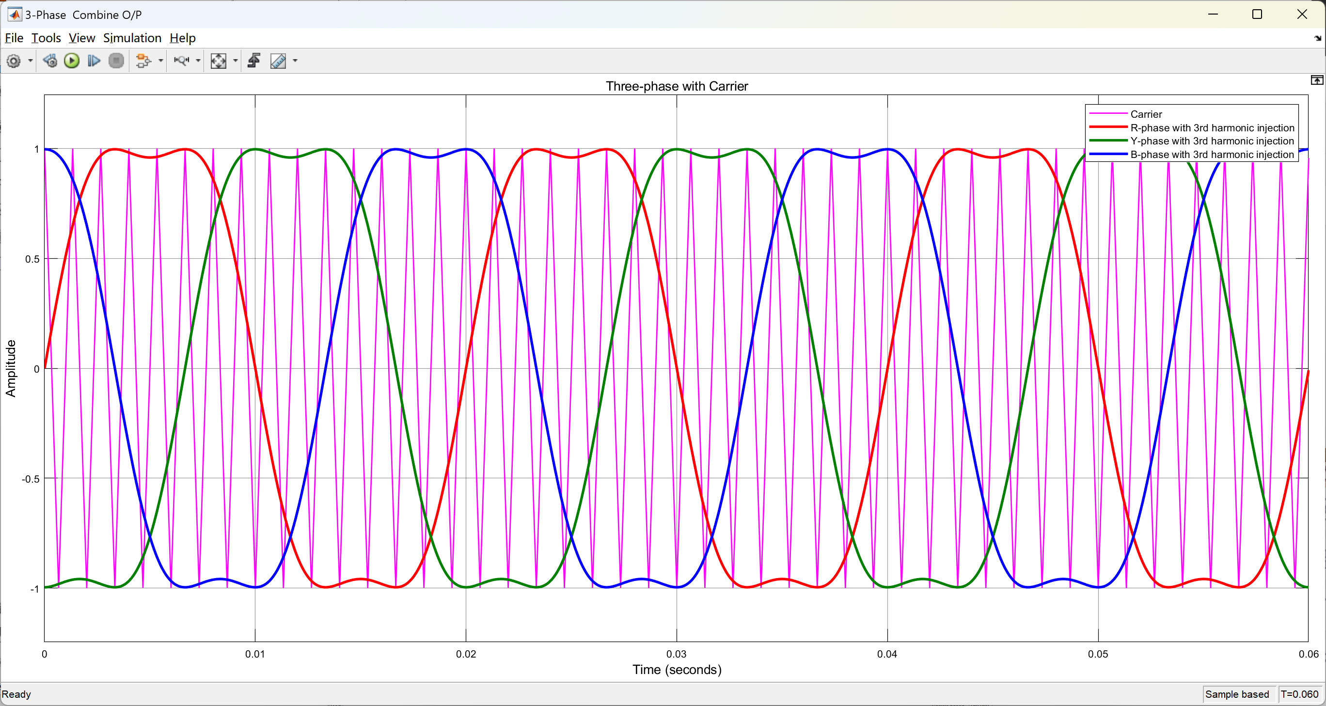The image size is (1326, 706).
Task: Click maximize axes button at plot corner
Action: 1316,80
